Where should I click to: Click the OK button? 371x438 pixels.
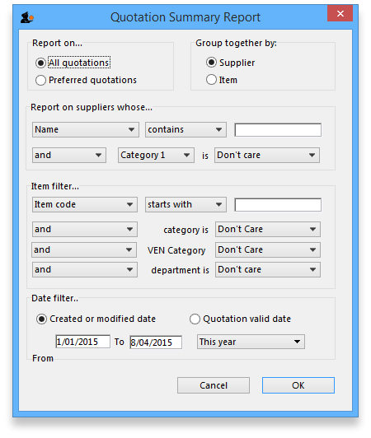point(298,385)
